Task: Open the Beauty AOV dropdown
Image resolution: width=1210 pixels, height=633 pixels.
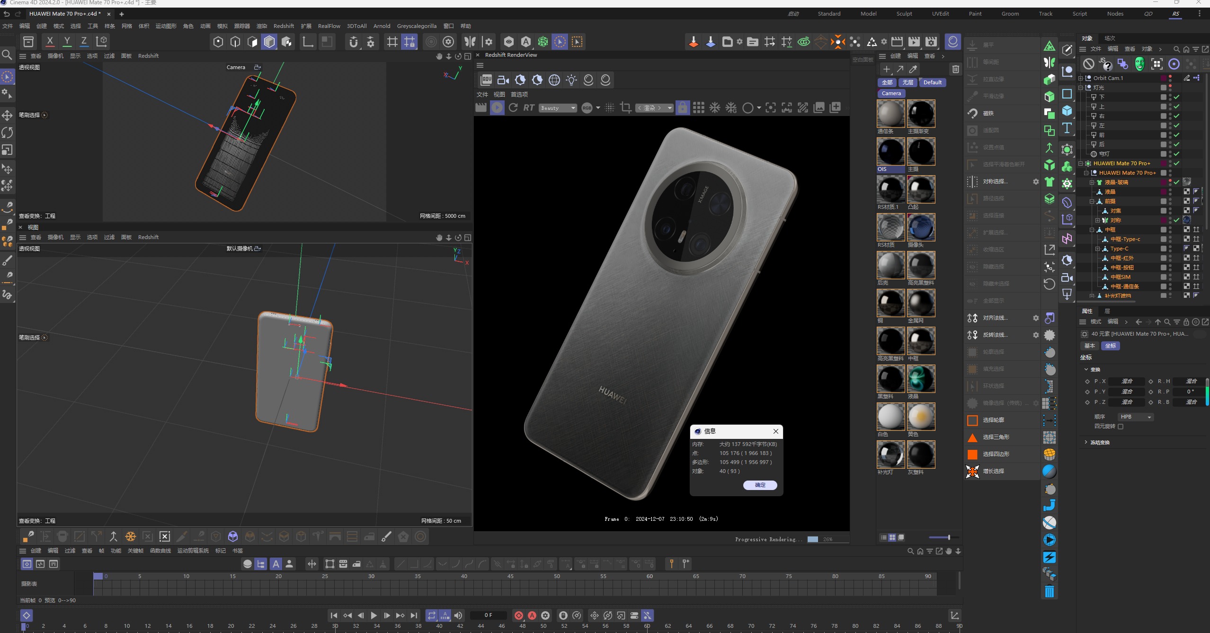Action: pos(558,108)
